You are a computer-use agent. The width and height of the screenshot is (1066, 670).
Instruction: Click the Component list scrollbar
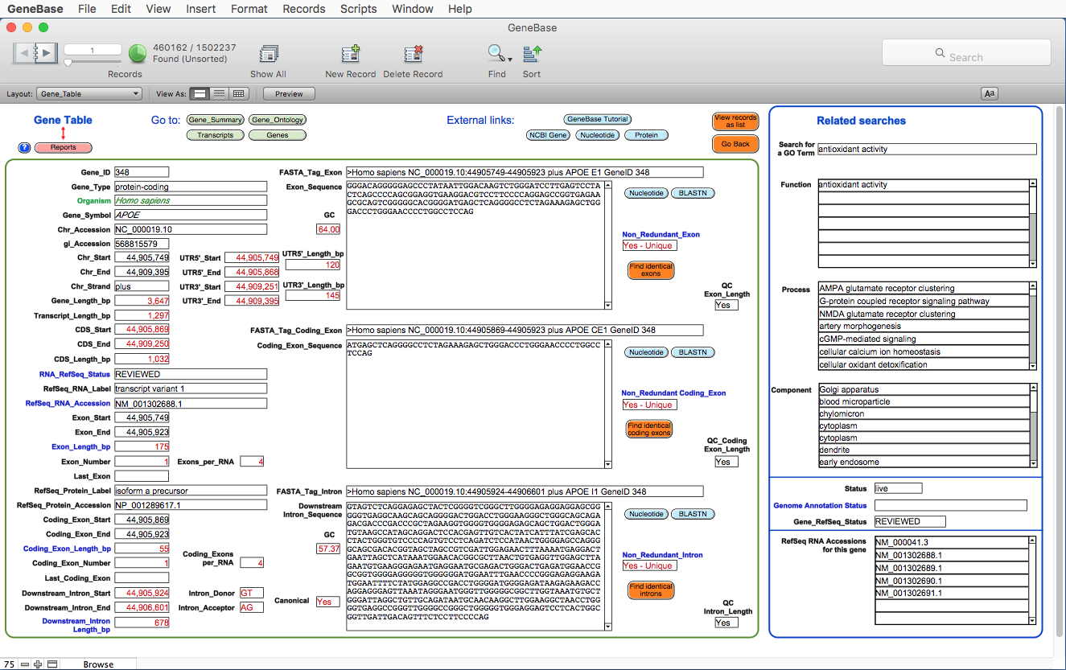point(1033,425)
